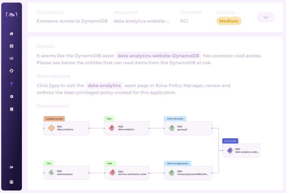Screen dimensions: 286x193
Task: Expand the finding with chevron button
Action: [x=266, y=17]
